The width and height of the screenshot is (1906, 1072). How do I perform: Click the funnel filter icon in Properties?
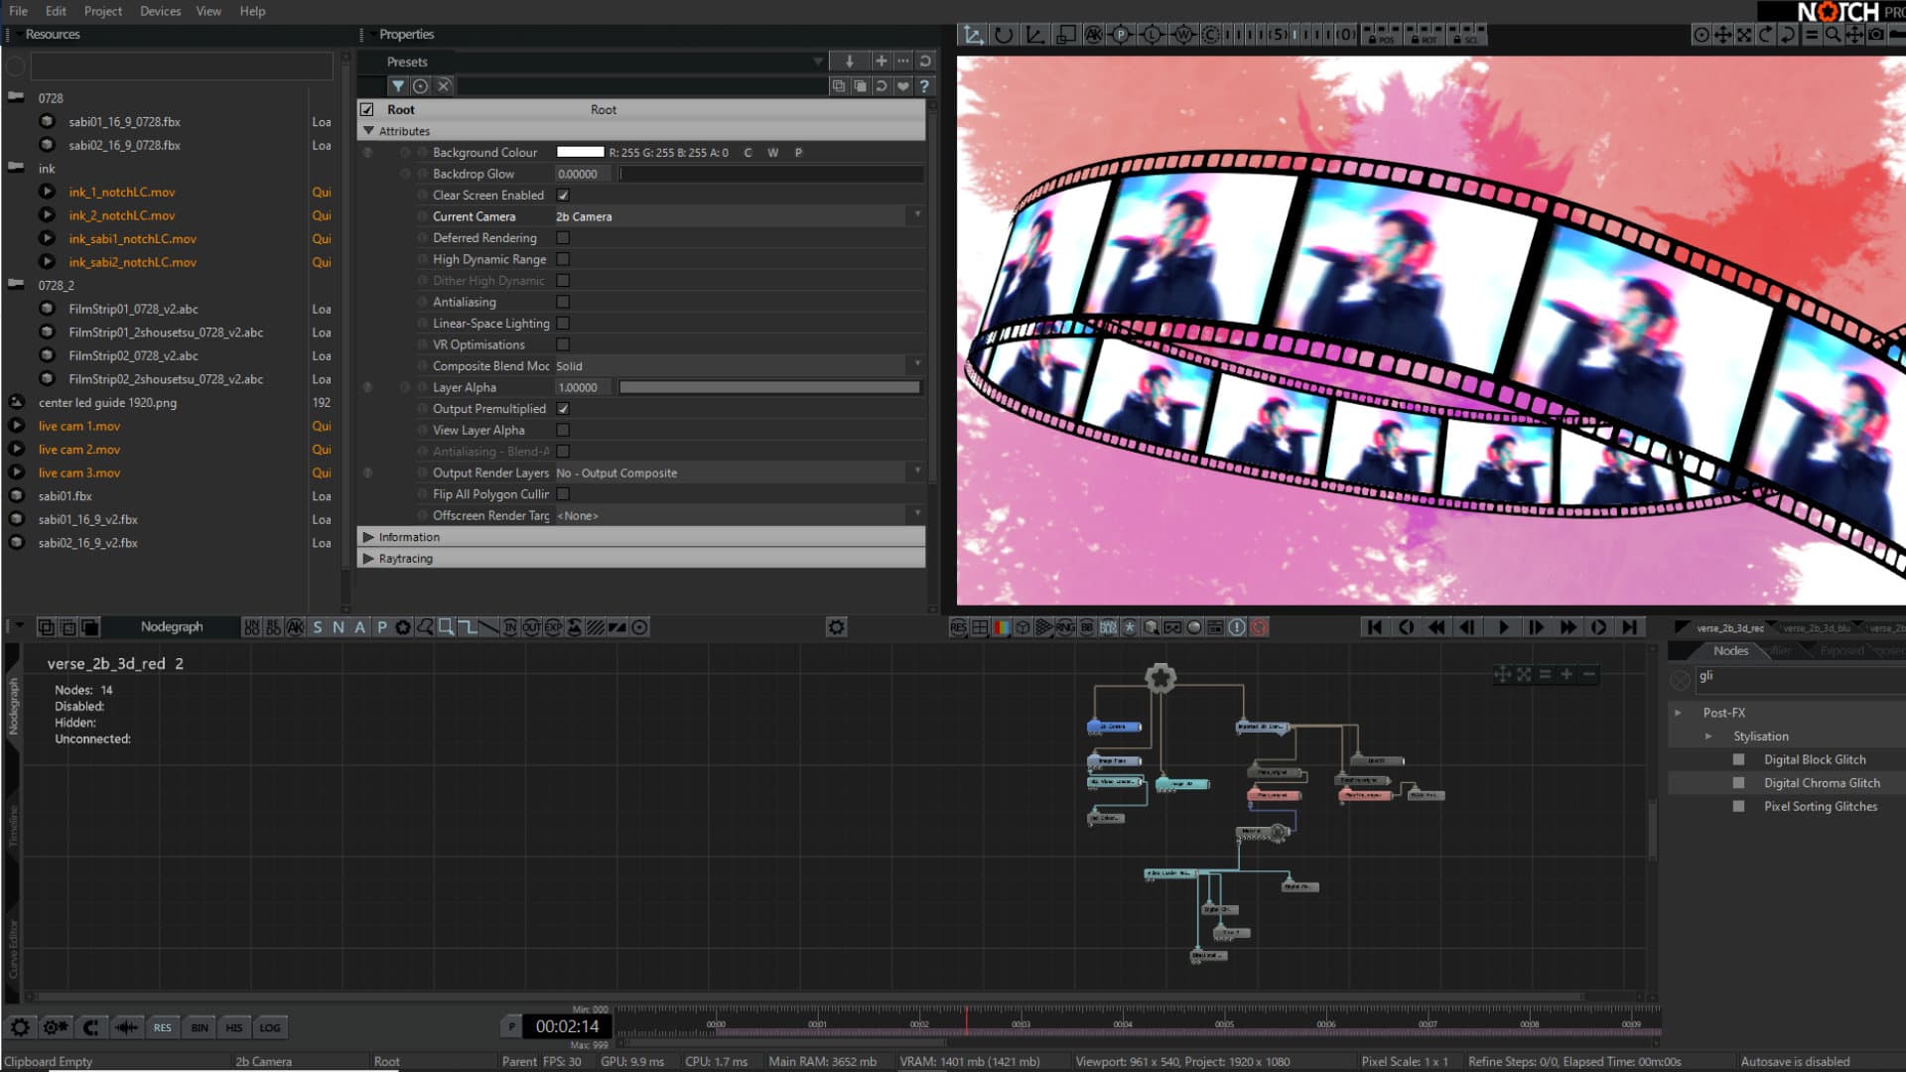(x=398, y=86)
